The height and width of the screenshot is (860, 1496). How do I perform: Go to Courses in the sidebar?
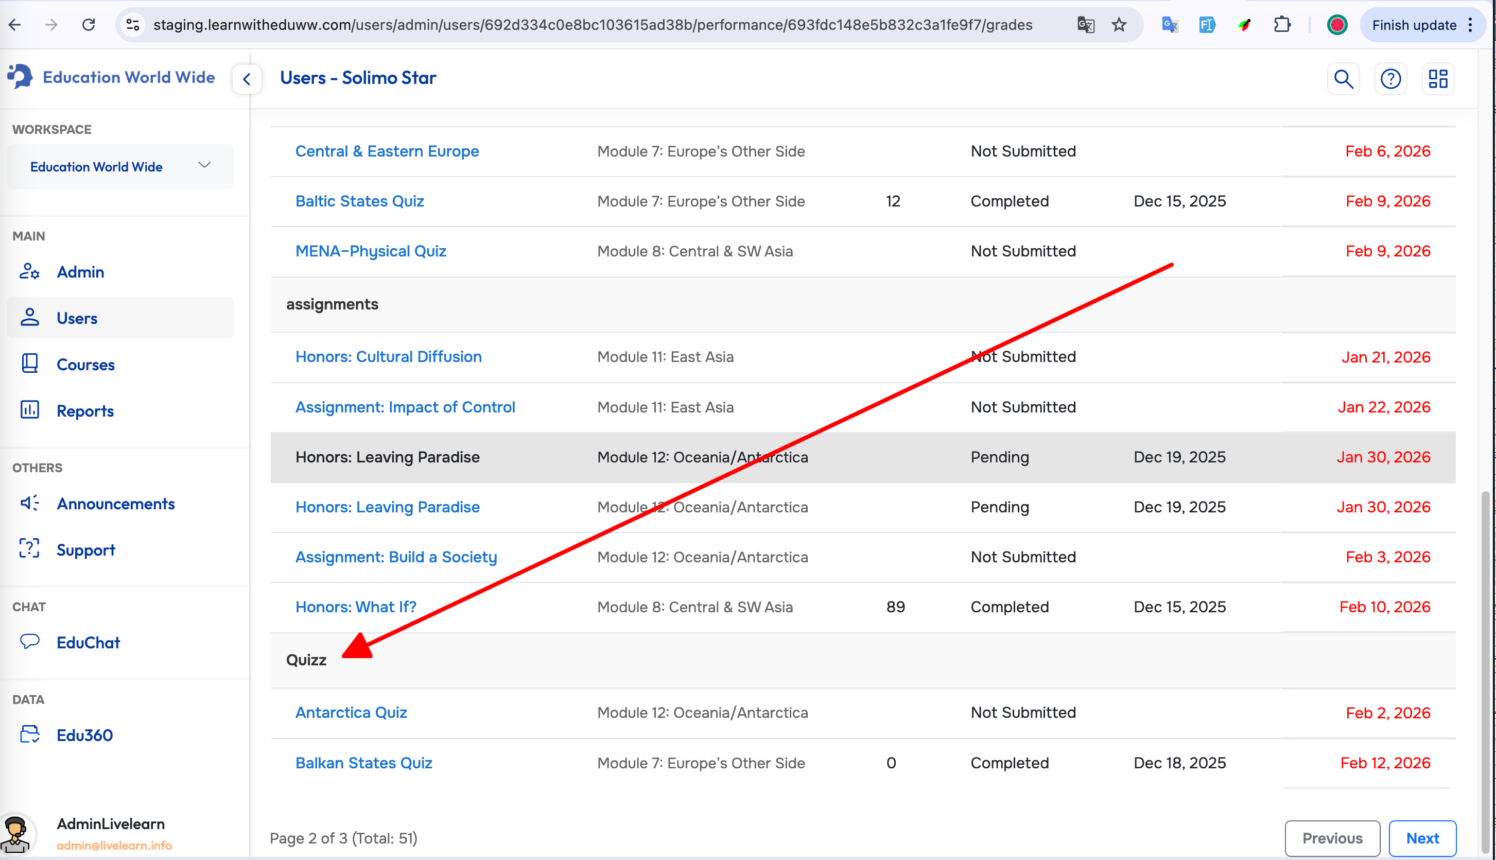pos(85,365)
